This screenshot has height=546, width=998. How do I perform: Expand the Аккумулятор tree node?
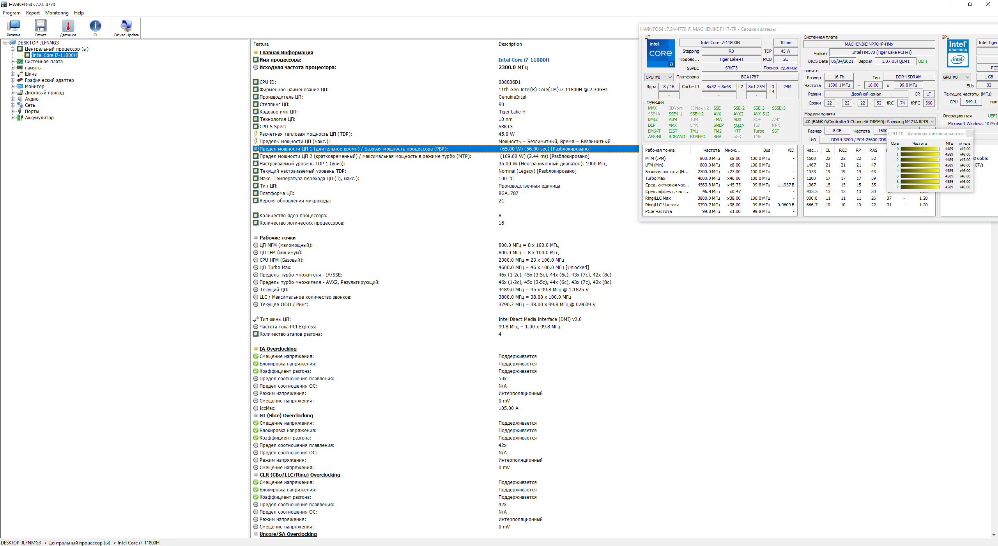(x=12, y=118)
